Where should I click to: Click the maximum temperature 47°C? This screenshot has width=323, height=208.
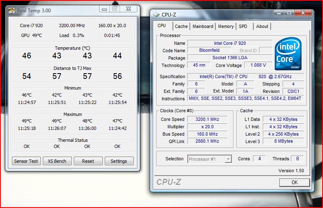(118, 121)
